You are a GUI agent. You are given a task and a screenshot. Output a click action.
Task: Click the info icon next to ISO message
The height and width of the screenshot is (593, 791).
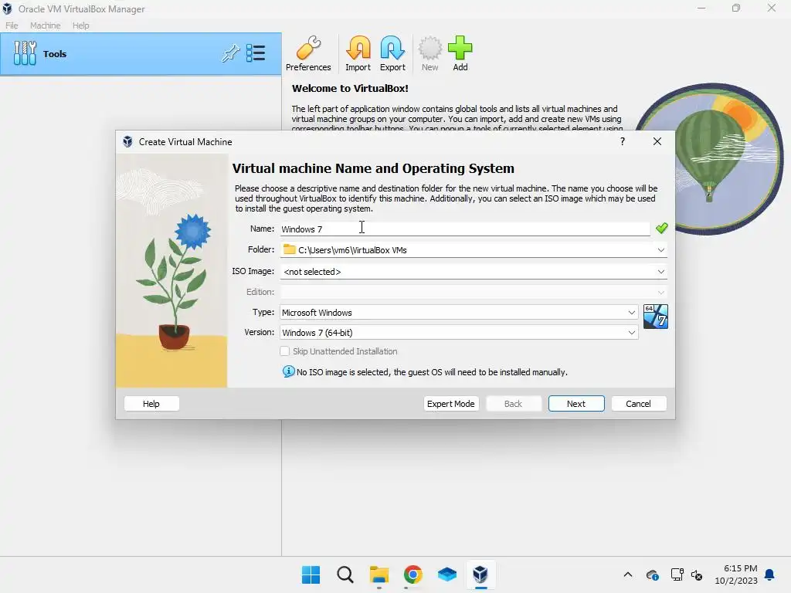[x=288, y=371]
